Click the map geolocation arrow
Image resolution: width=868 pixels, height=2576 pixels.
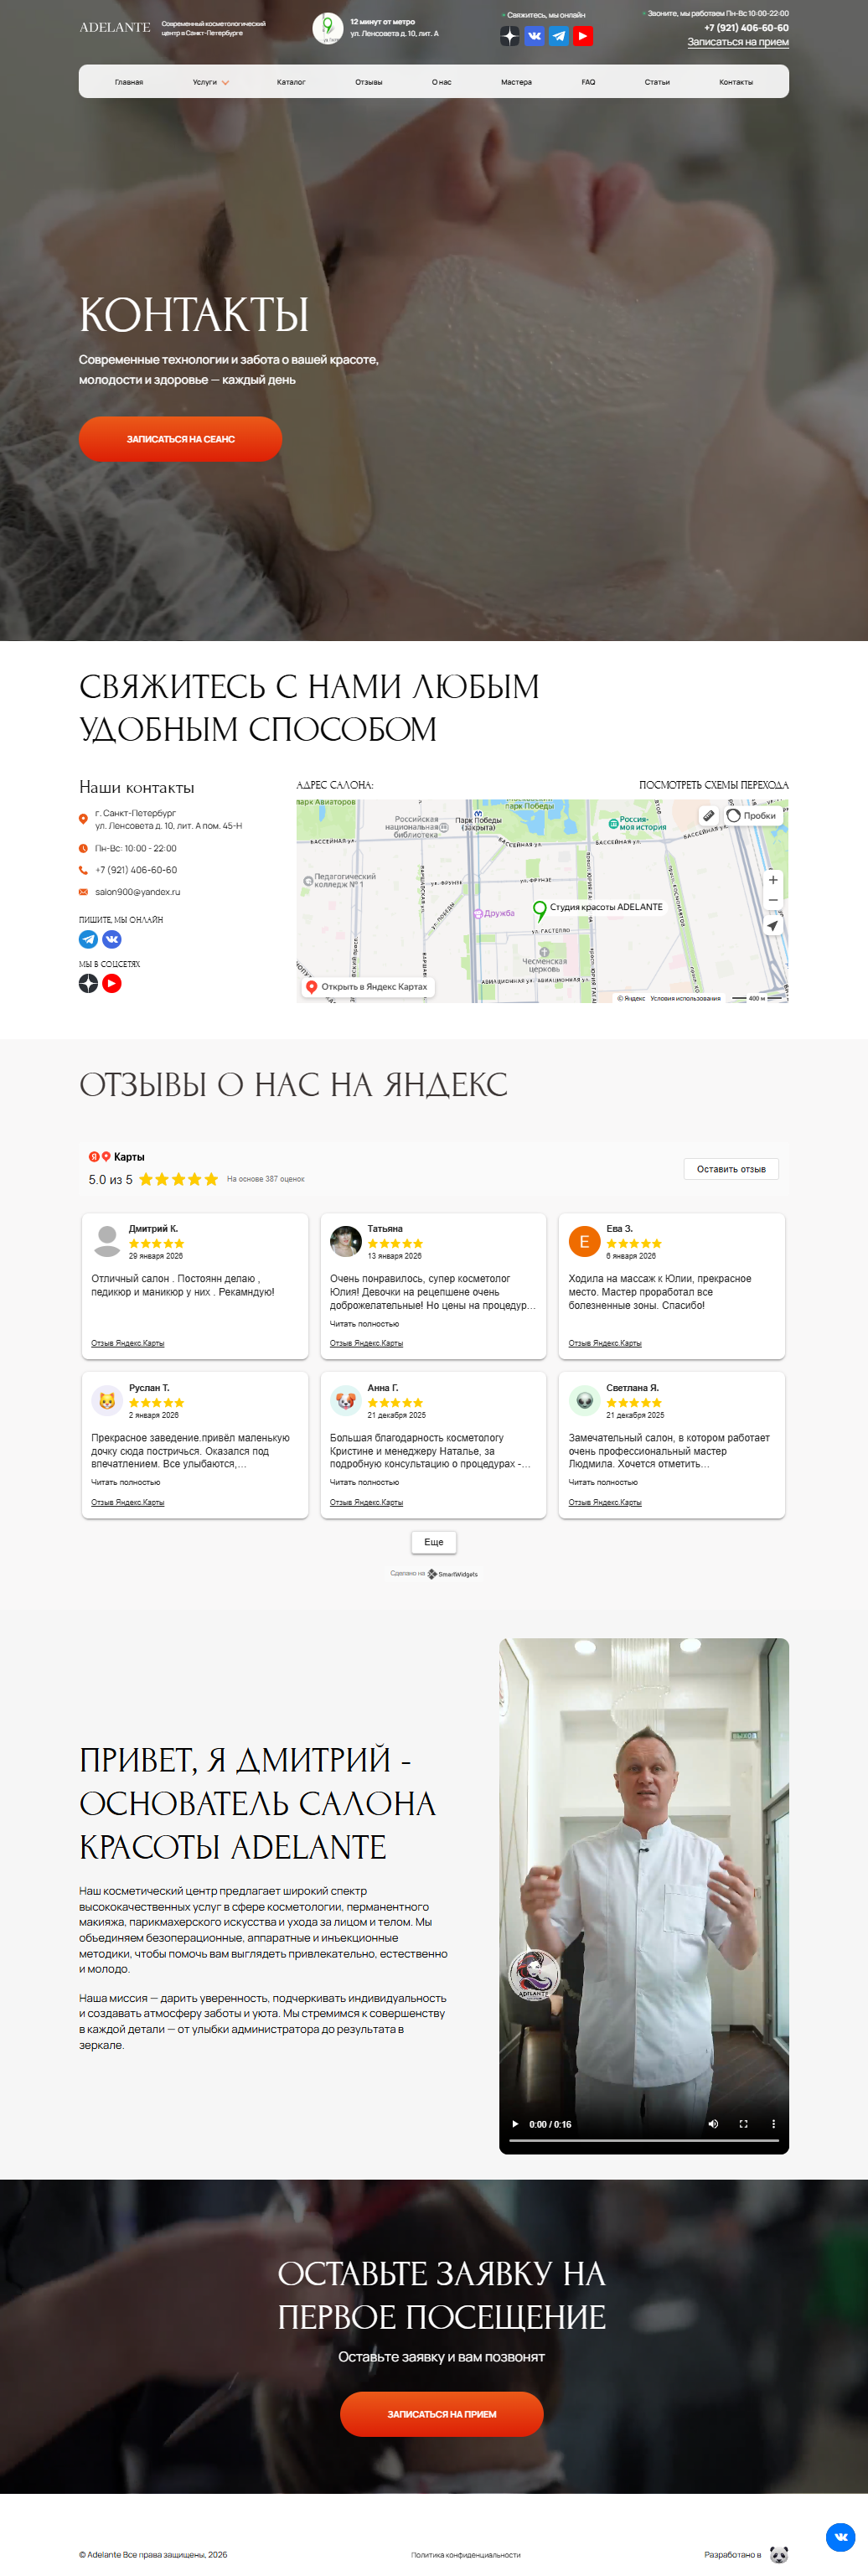point(773,926)
